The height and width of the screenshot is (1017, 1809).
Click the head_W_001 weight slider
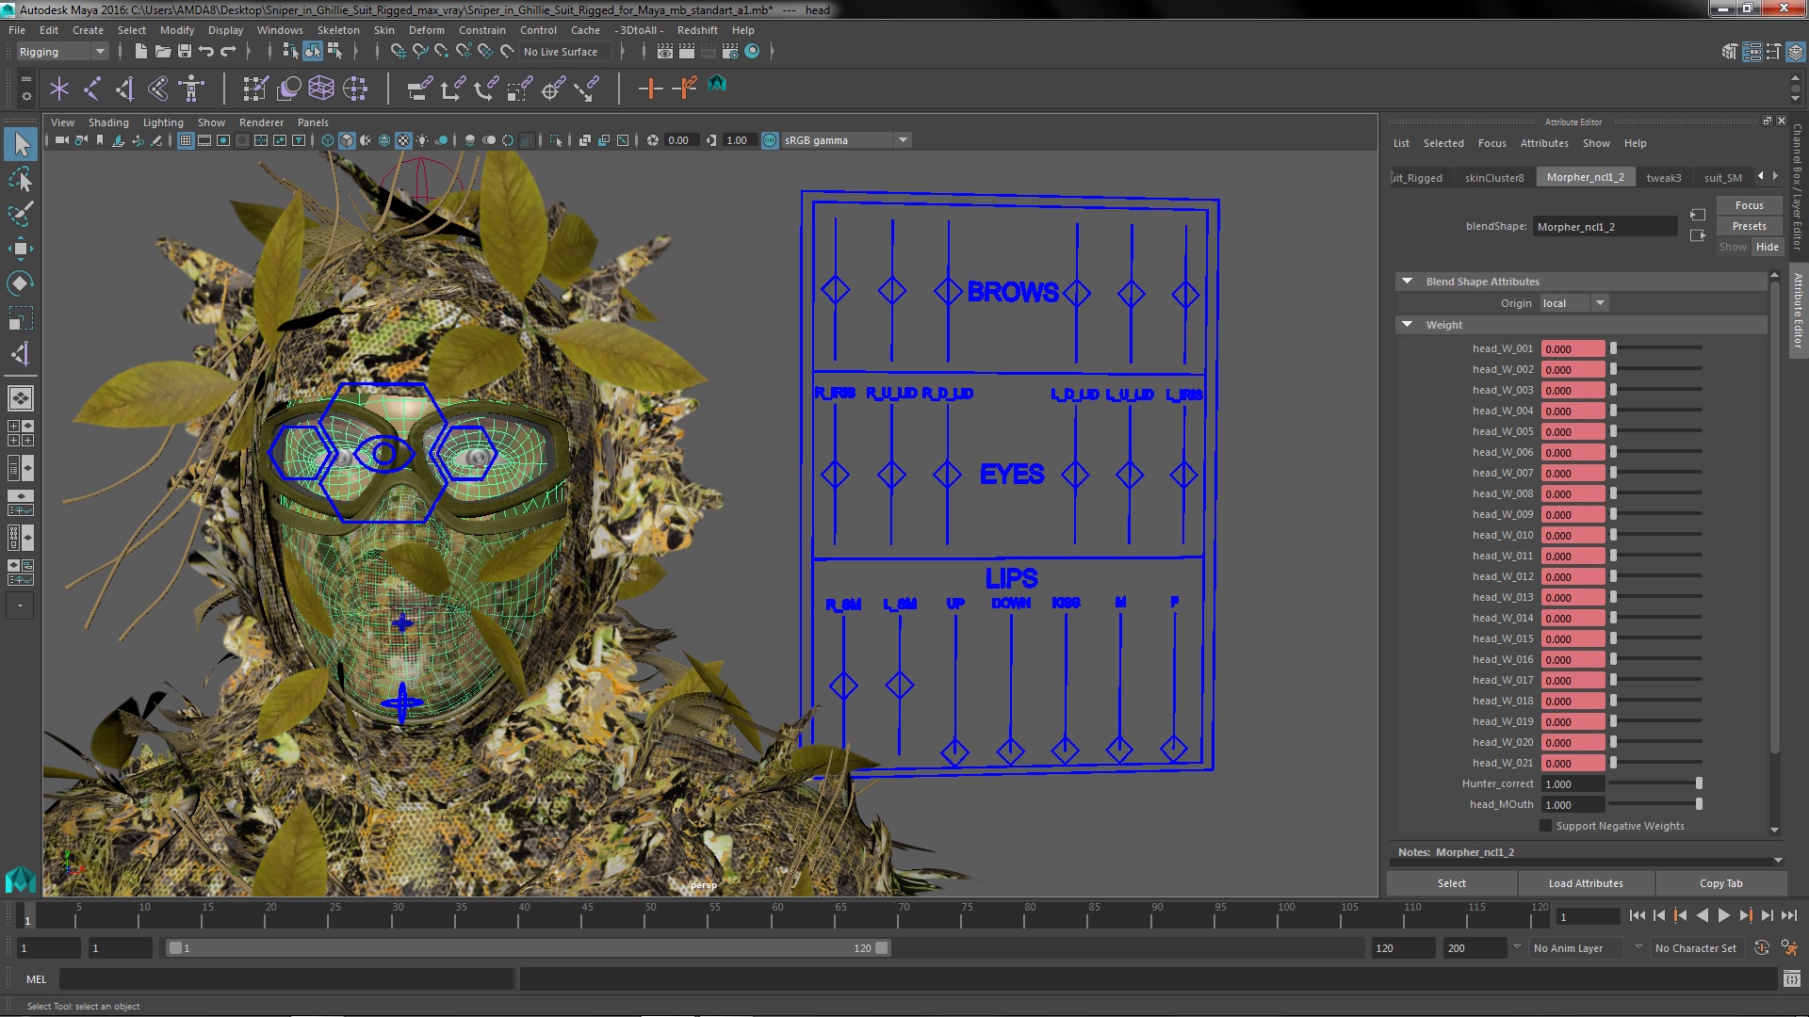click(1655, 348)
